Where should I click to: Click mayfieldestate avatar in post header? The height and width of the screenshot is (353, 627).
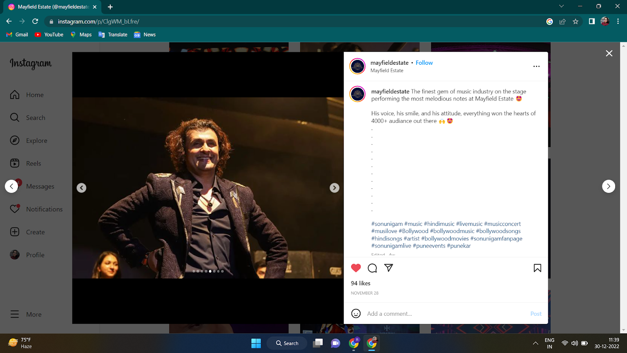click(357, 66)
